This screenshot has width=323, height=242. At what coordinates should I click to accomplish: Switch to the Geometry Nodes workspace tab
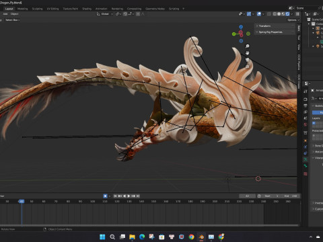[155, 9]
